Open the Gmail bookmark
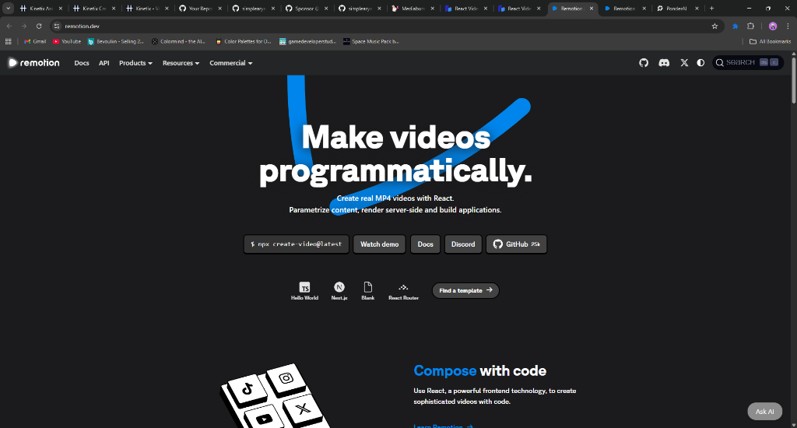The height and width of the screenshot is (428, 797). pos(35,41)
